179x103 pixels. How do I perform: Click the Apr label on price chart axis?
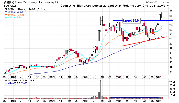coord(158,77)
